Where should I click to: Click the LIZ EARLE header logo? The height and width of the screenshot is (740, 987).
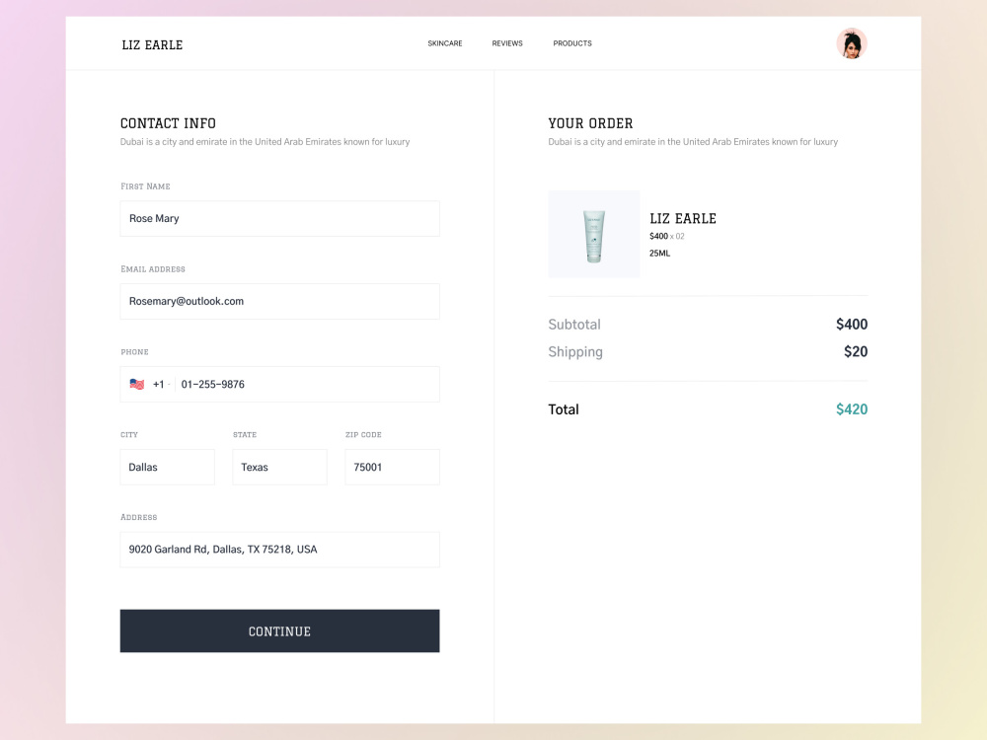tap(152, 44)
